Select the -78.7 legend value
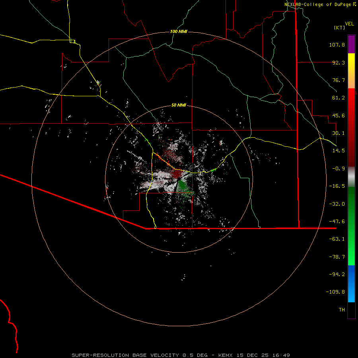358x358 pixels. (x=337, y=257)
